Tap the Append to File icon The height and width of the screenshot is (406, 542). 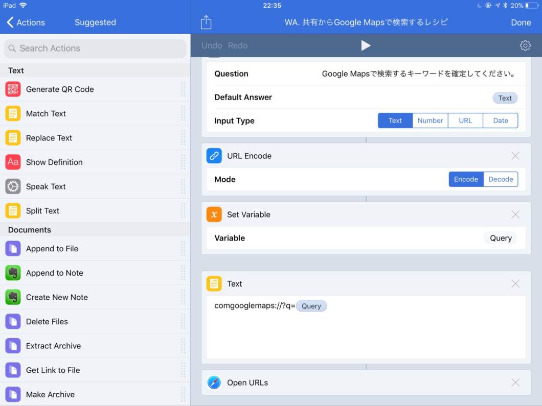(13, 249)
